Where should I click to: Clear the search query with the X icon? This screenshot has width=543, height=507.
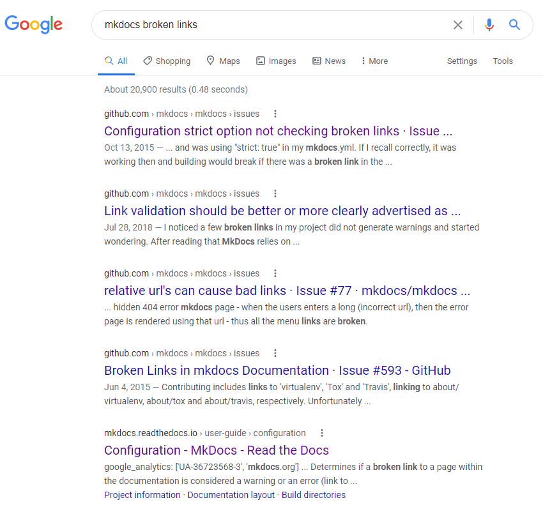pyautogui.click(x=458, y=24)
